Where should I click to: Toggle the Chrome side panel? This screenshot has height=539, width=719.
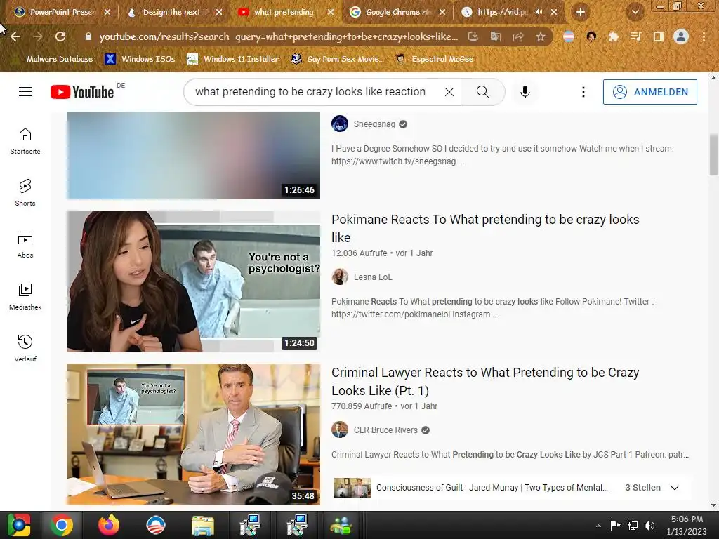point(659,36)
